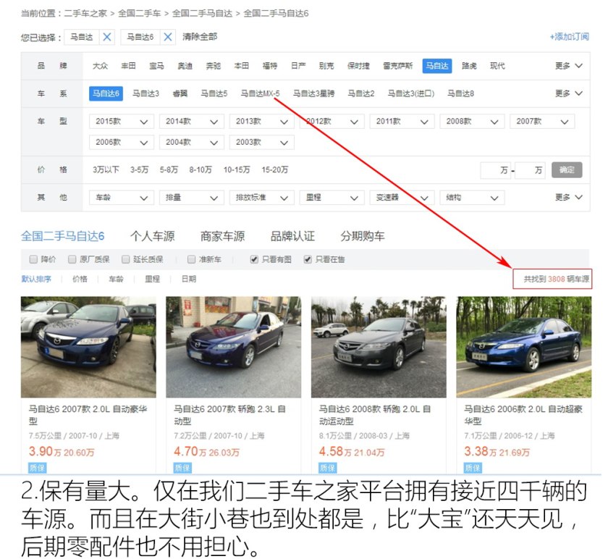Remove the 马自达 selected filter tag
The width and height of the screenshot is (608, 559).
tap(107, 37)
